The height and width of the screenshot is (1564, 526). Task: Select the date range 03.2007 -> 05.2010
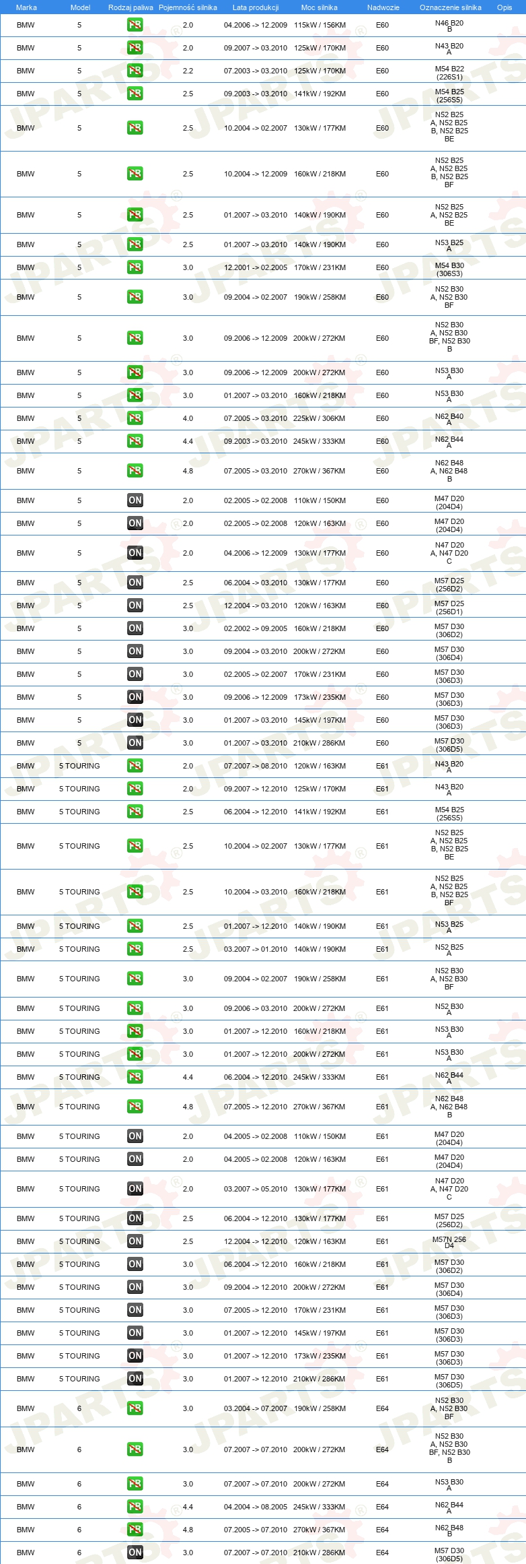tap(256, 1189)
